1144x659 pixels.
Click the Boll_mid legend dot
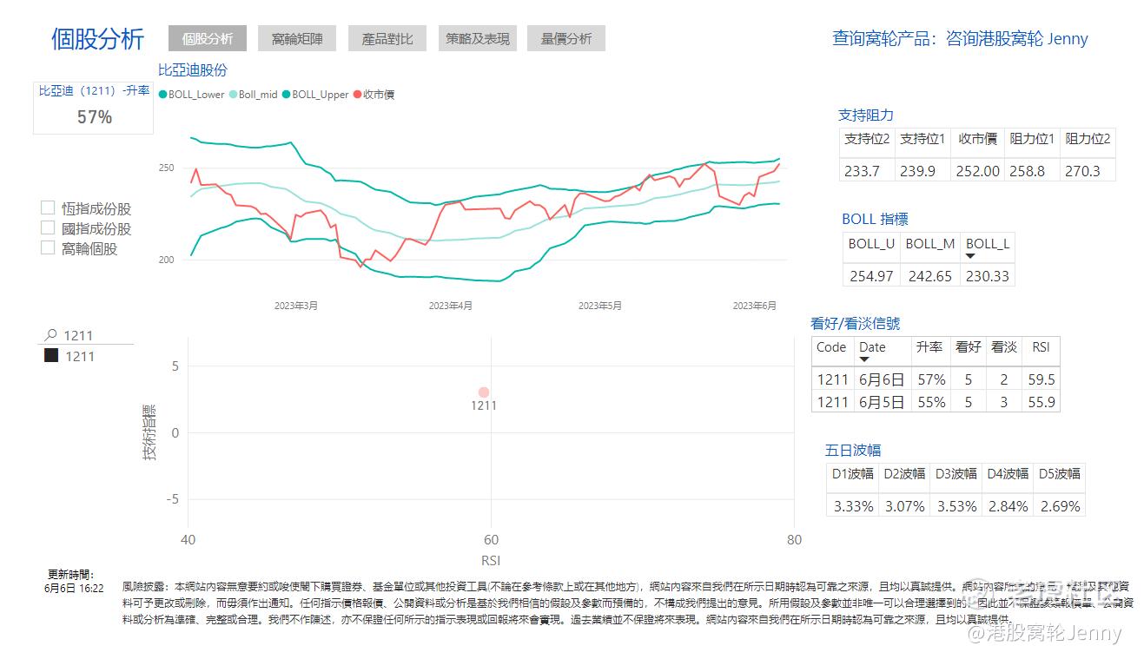(233, 95)
